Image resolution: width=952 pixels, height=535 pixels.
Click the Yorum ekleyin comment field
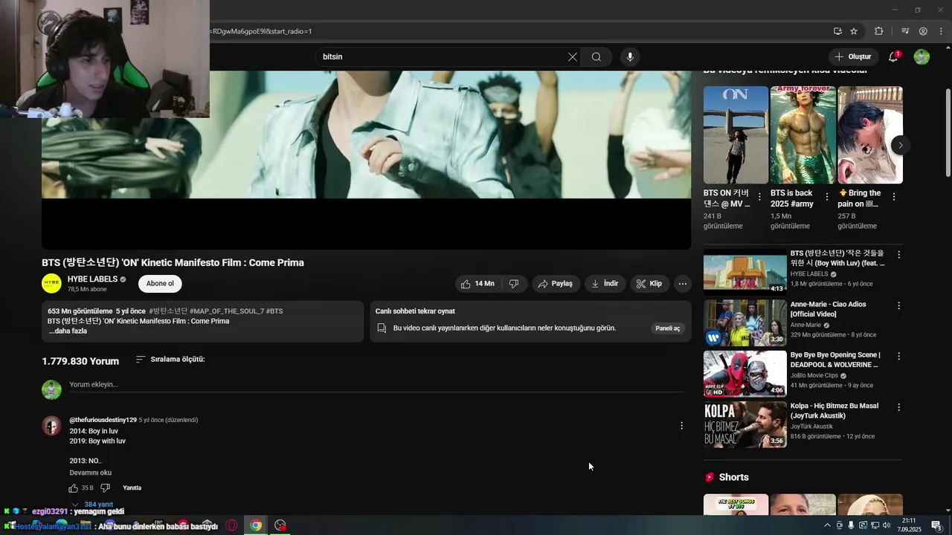coord(376,385)
